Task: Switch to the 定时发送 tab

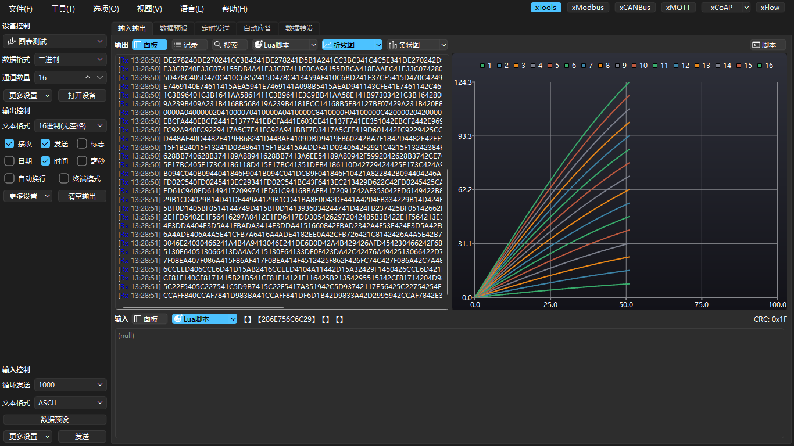Action: coord(216,28)
